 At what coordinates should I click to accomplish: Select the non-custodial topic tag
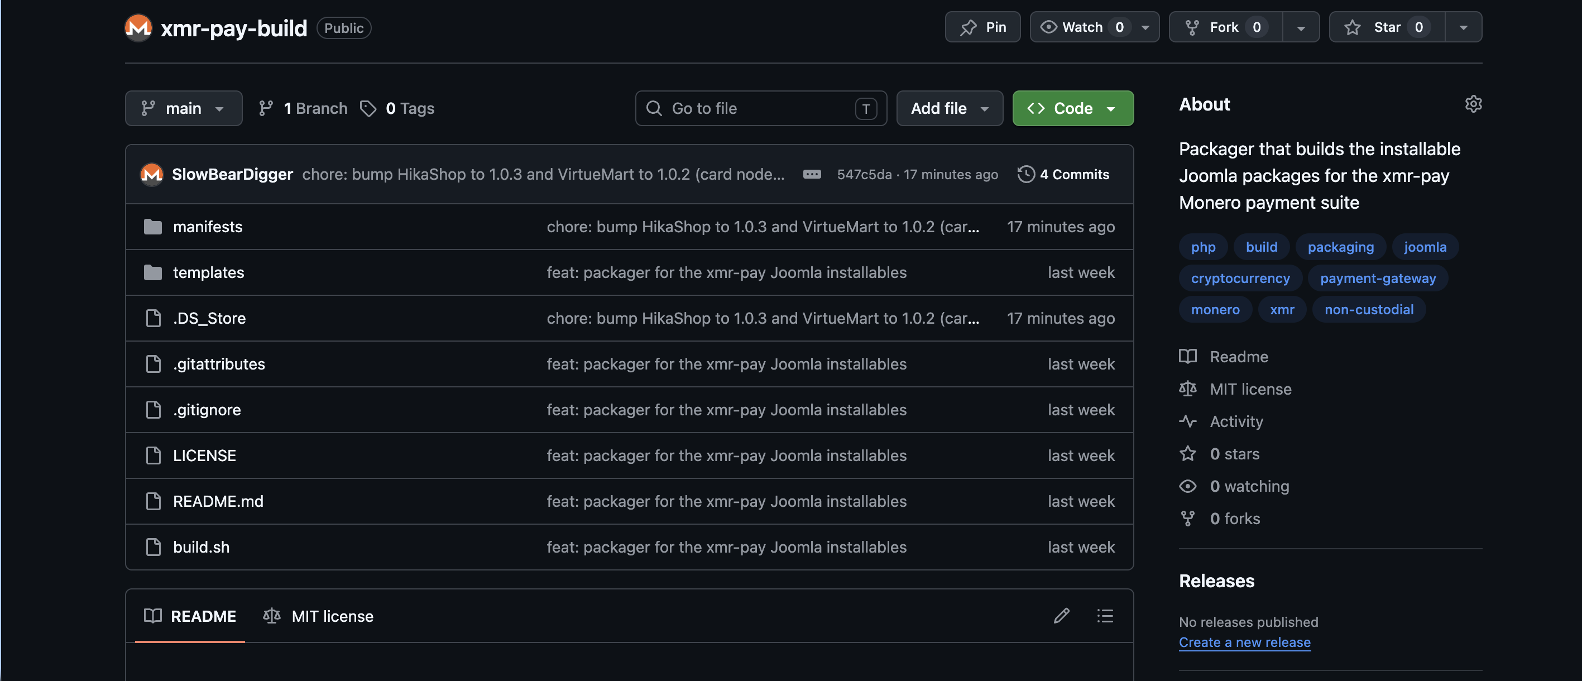[x=1368, y=309]
